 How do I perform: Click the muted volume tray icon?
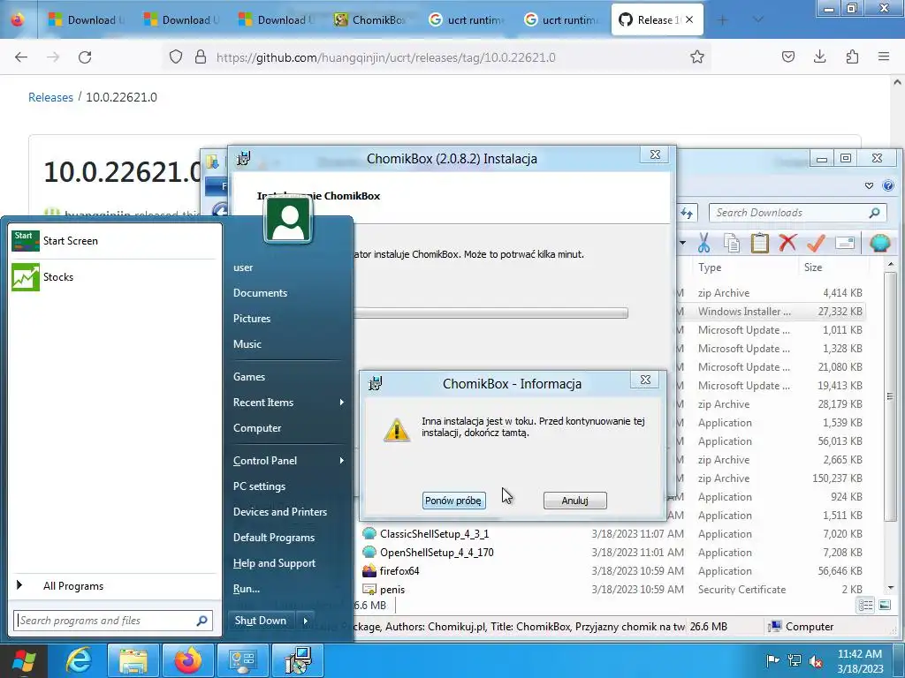816,660
